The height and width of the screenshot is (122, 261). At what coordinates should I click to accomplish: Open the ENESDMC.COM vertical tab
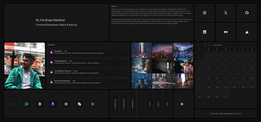[115, 104]
